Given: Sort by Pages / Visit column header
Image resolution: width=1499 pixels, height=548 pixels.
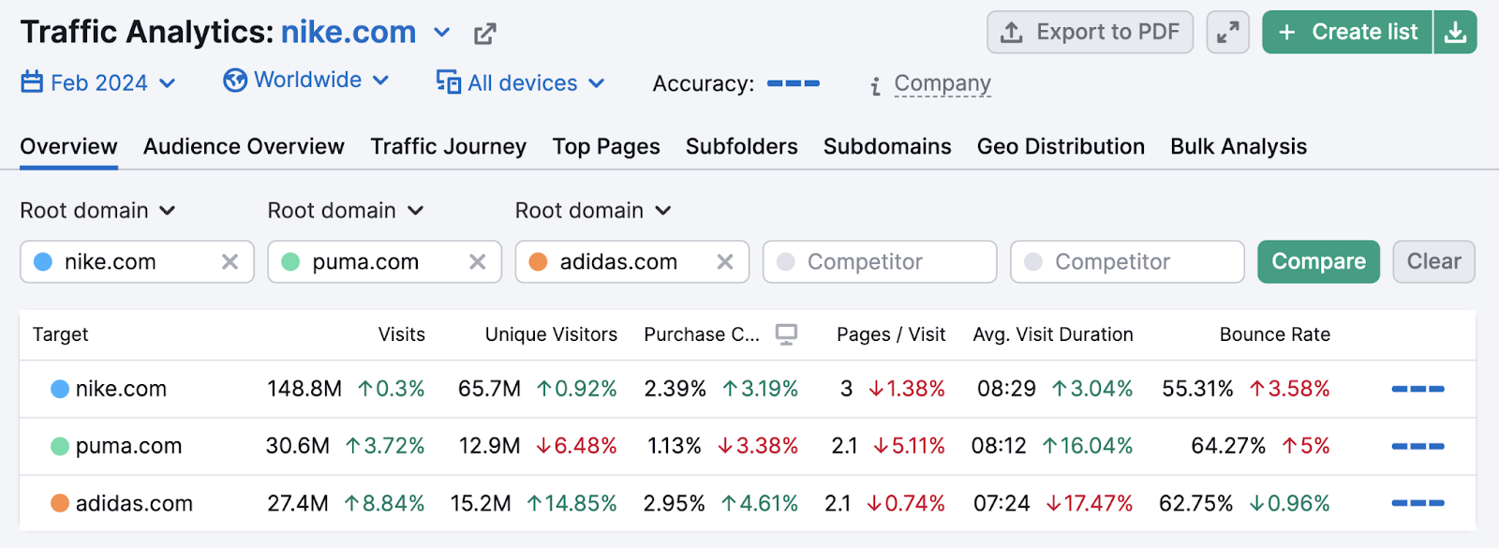Looking at the screenshot, I should click(891, 334).
